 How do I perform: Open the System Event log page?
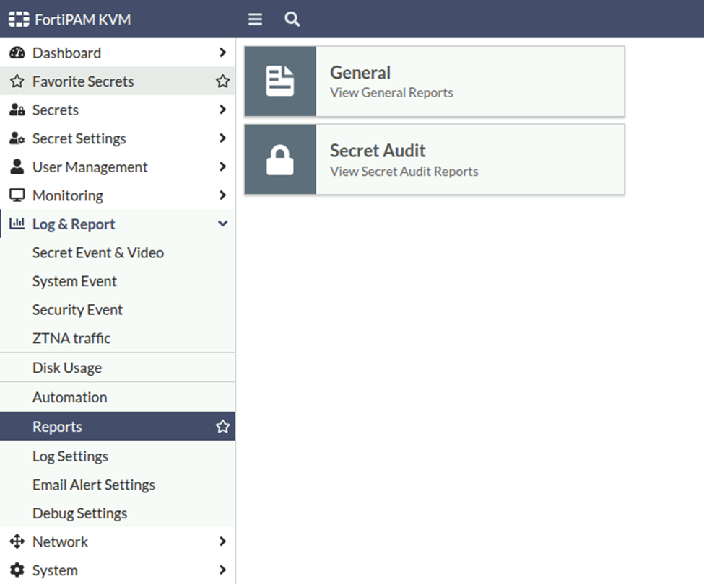click(x=118, y=281)
